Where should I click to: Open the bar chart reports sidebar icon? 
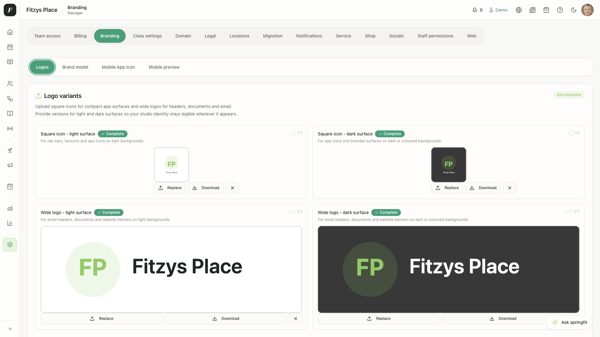pos(10,223)
